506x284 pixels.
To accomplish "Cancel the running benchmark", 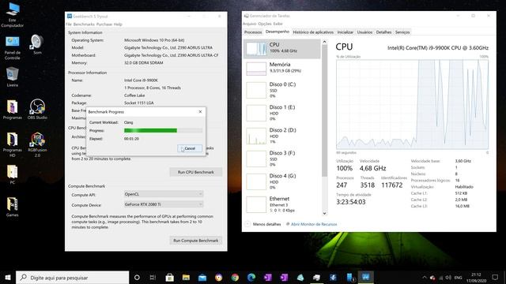I will (190, 148).
